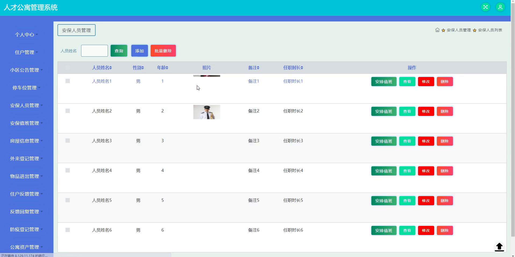The width and height of the screenshot is (515, 257).
Task: Click the 操作 column header
Action: pos(412,68)
